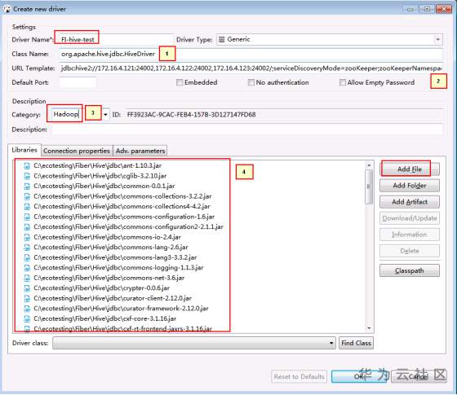Open the Adv. parameters tab
The width and height of the screenshot is (457, 395).
click(x=140, y=151)
